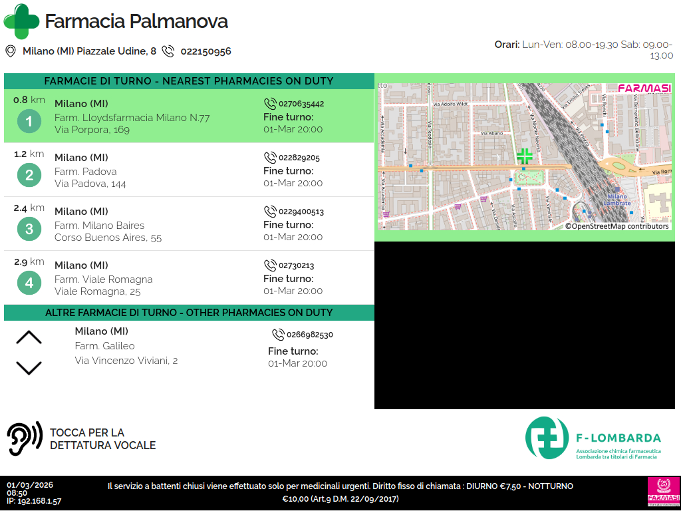Click phone icon for Lloydsfarmacia 0270635442
681x511 pixels.
pyautogui.click(x=270, y=104)
